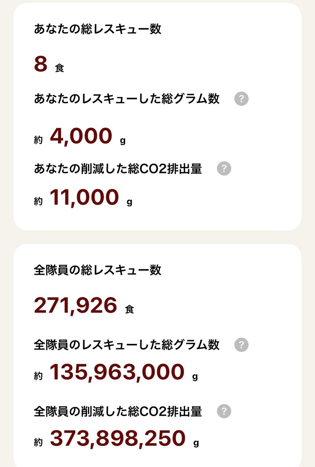Select the あなたの総レスキュー数 heading

(98, 29)
